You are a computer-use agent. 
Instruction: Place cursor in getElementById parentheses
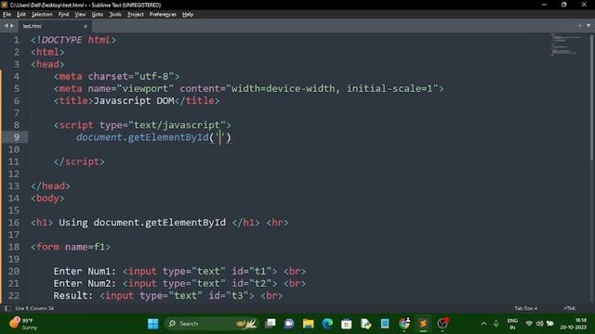pyautogui.click(x=220, y=137)
